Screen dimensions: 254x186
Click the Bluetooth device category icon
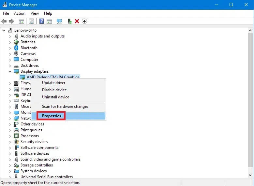pos(16,48)
